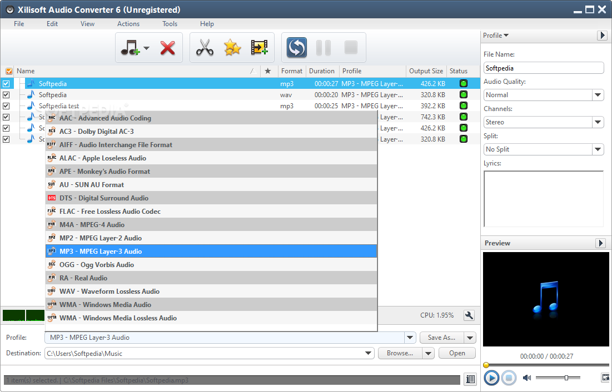Image resolution: width=612 pixels, height=392 pixels.
Task: Click the preview video thumbnail area
Action: (x=546, y=299)
